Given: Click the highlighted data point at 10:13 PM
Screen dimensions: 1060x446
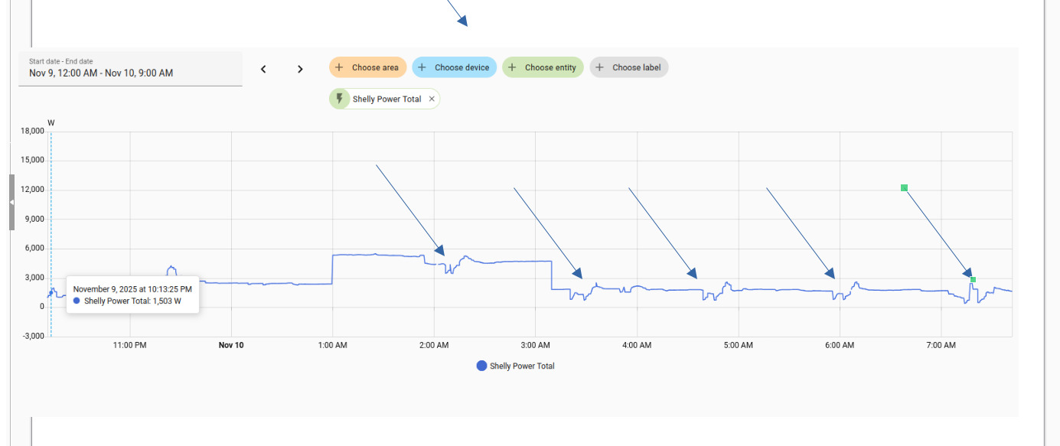Looking at the screenshot, I should (51, 292).
